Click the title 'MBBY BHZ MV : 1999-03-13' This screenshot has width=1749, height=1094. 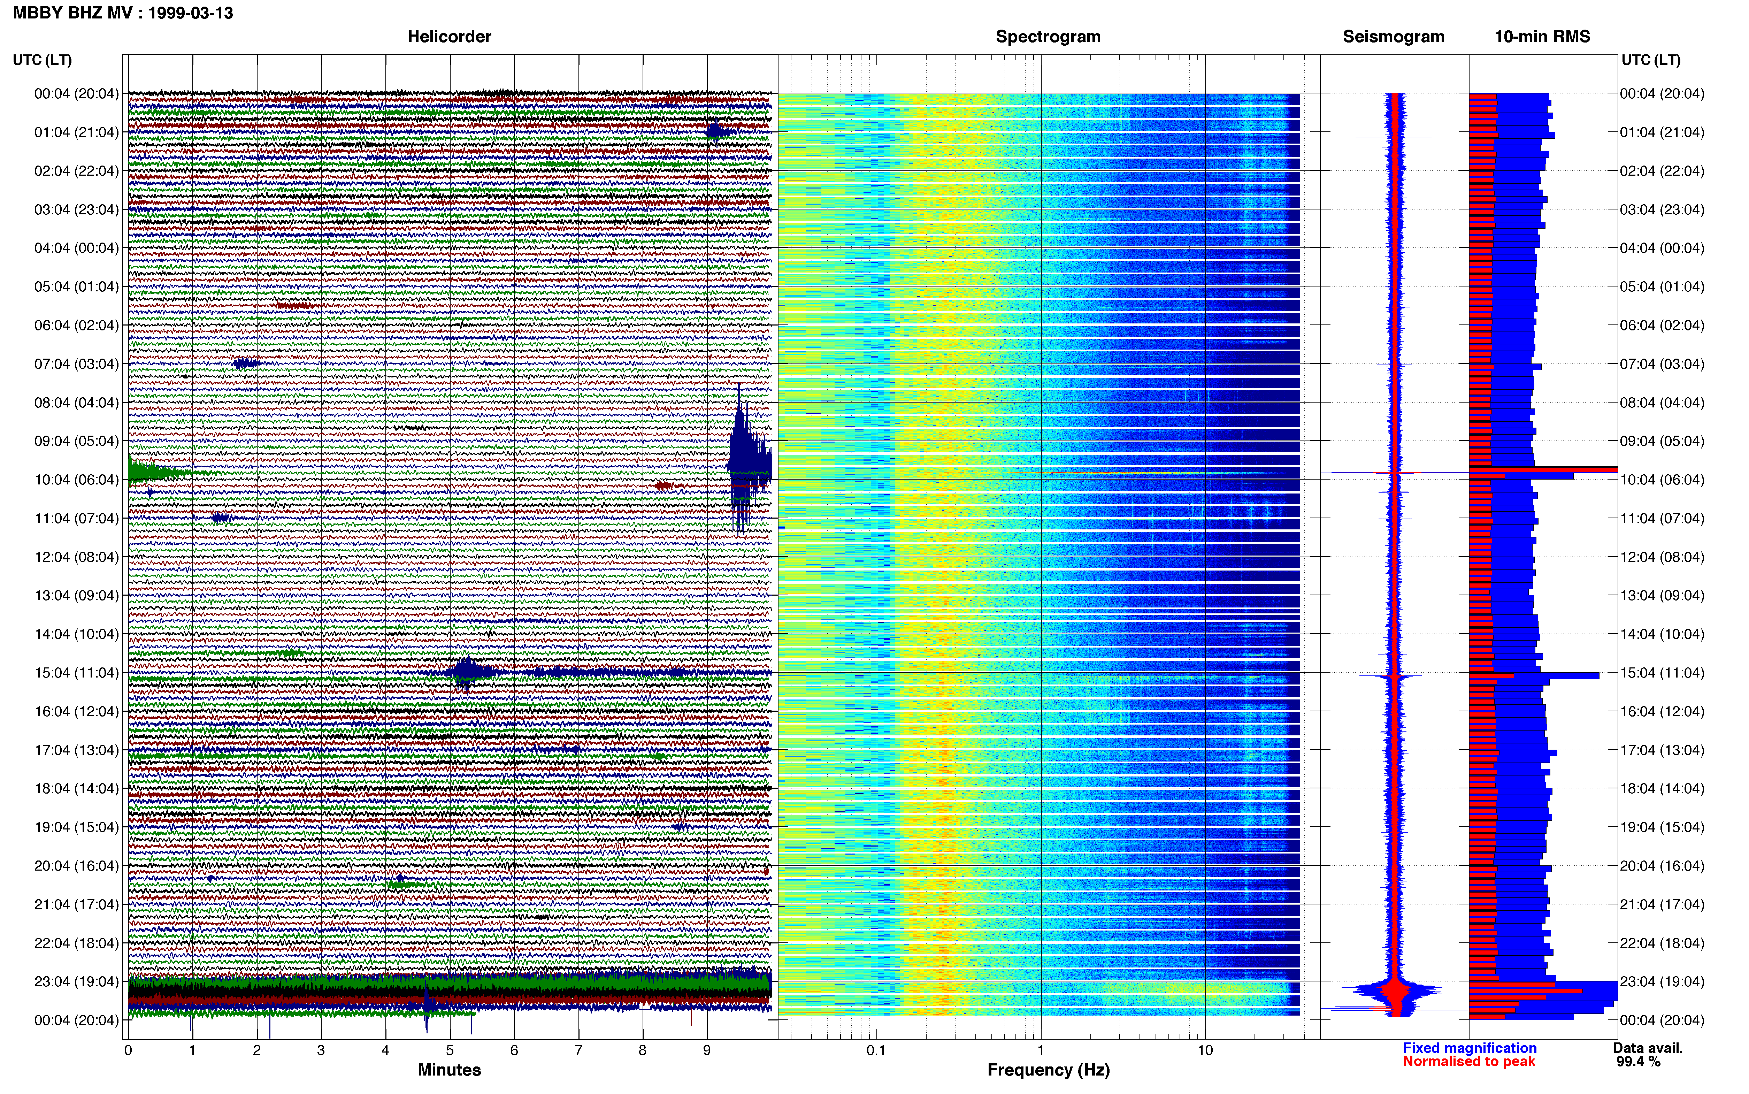click(123, 13)
